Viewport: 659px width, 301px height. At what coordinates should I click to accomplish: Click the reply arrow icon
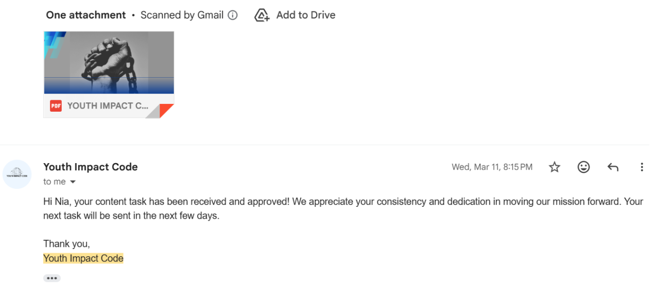tap(613, 167)
